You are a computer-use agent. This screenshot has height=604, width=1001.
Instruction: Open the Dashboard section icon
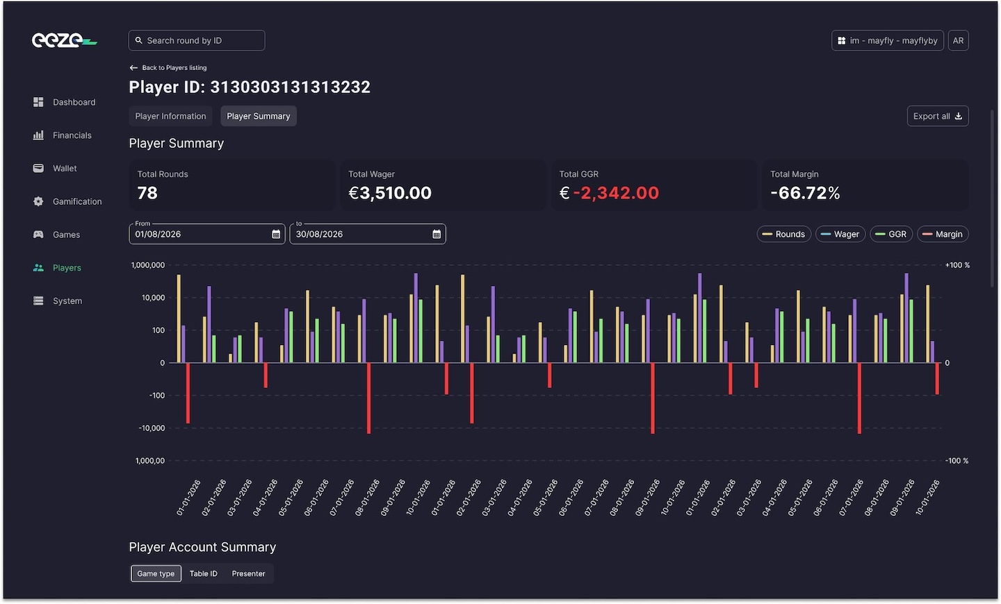click(38, 102)
